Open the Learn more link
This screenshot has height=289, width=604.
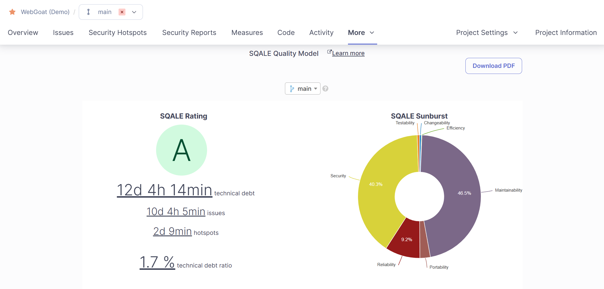(348, 53)
